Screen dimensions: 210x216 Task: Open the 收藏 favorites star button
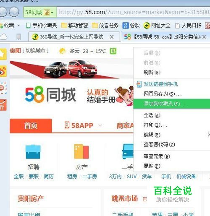(x=7, y=26)
